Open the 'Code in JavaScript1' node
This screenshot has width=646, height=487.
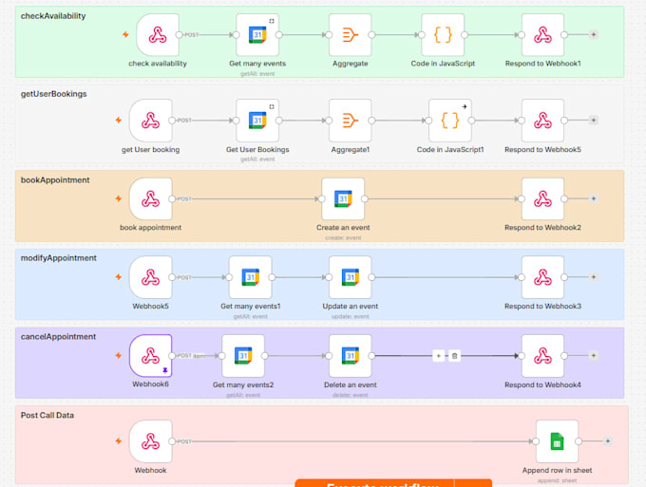coord(450,121)
